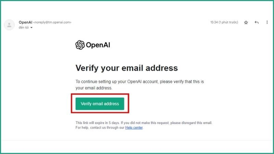Select the bold sender name OpenAI
274x154 pixels.
coord(25,22)
